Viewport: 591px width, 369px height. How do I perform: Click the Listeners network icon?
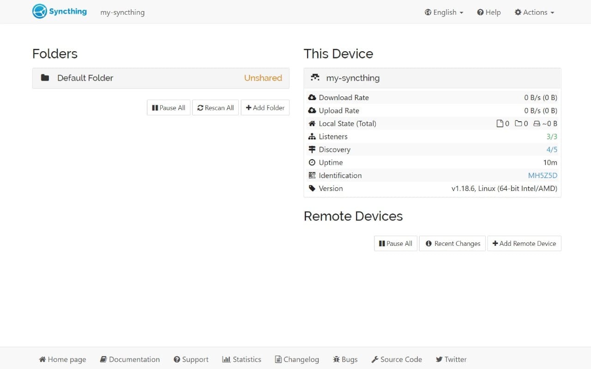click(312, 136)
